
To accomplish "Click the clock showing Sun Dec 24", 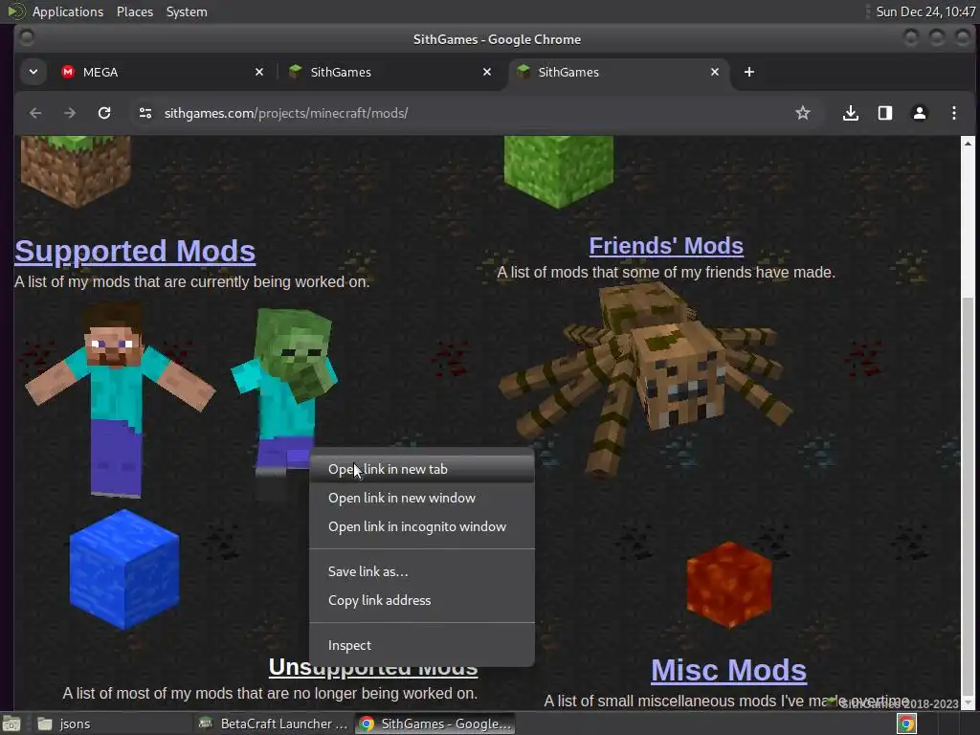I will point(925,11).
